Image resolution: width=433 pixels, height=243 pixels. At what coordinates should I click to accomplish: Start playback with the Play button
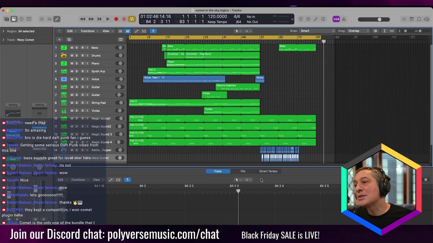point(108,19)
